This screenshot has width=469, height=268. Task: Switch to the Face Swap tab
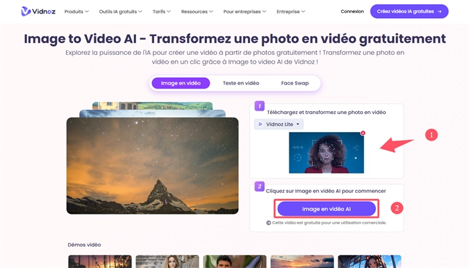click(x=295, y=83)
